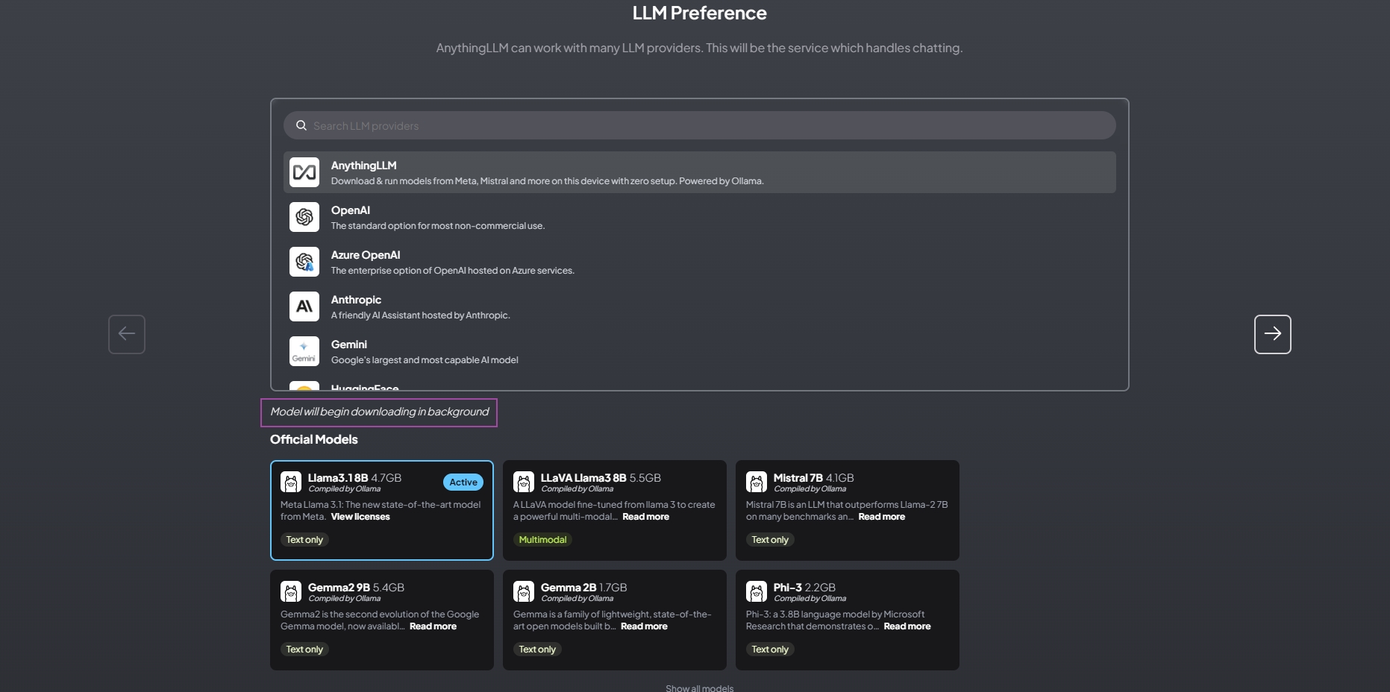This screenshot has width=1390, height=692.
Task: Expand Read more on Gemma2 9B description
Action: 433,626
